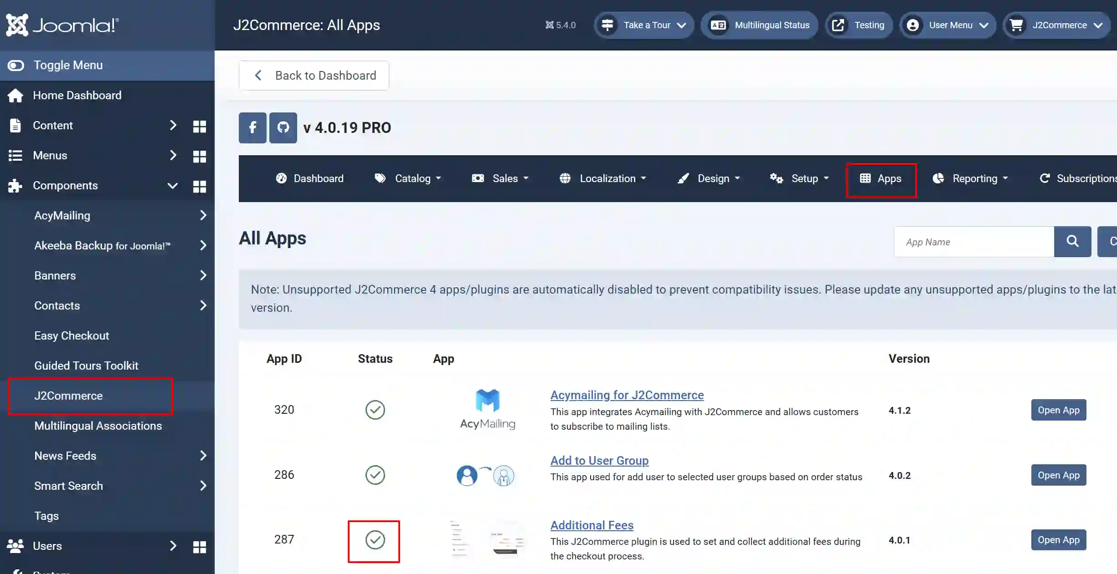Expand News Feeds submenu arrow
1117x574 pixels.
click(203, 456)
